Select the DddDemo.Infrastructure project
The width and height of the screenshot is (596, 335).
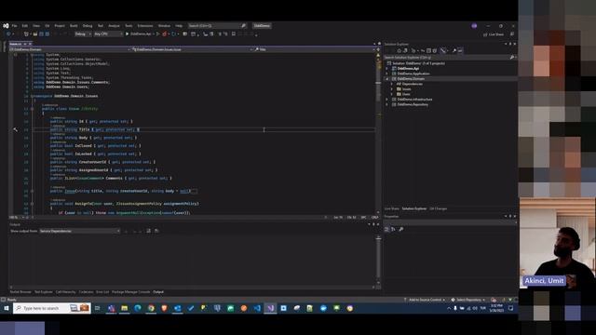[x=414, y=100]
